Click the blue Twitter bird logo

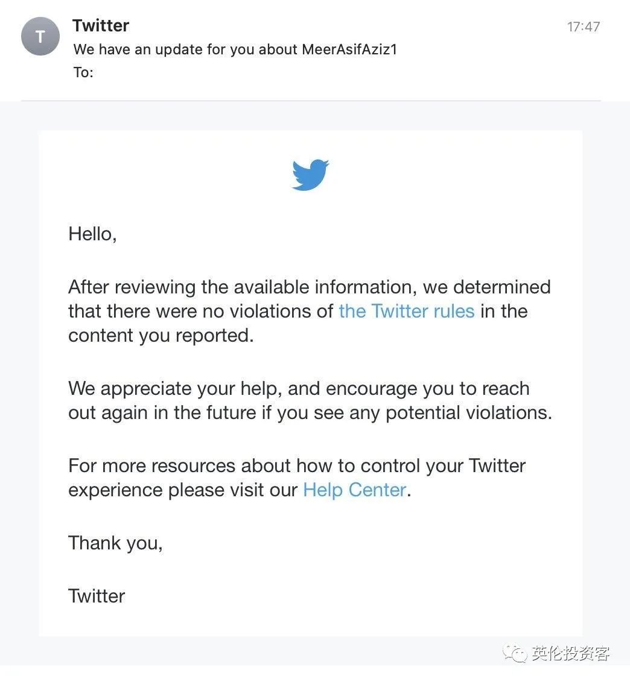pos(310,174)
